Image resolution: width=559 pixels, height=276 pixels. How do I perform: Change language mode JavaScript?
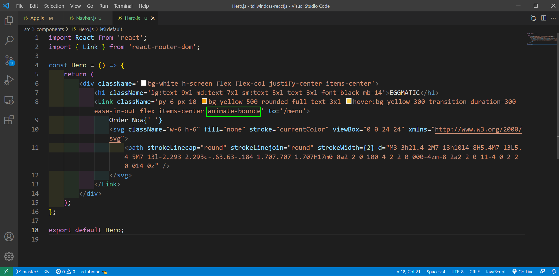[x=496, y=271]
